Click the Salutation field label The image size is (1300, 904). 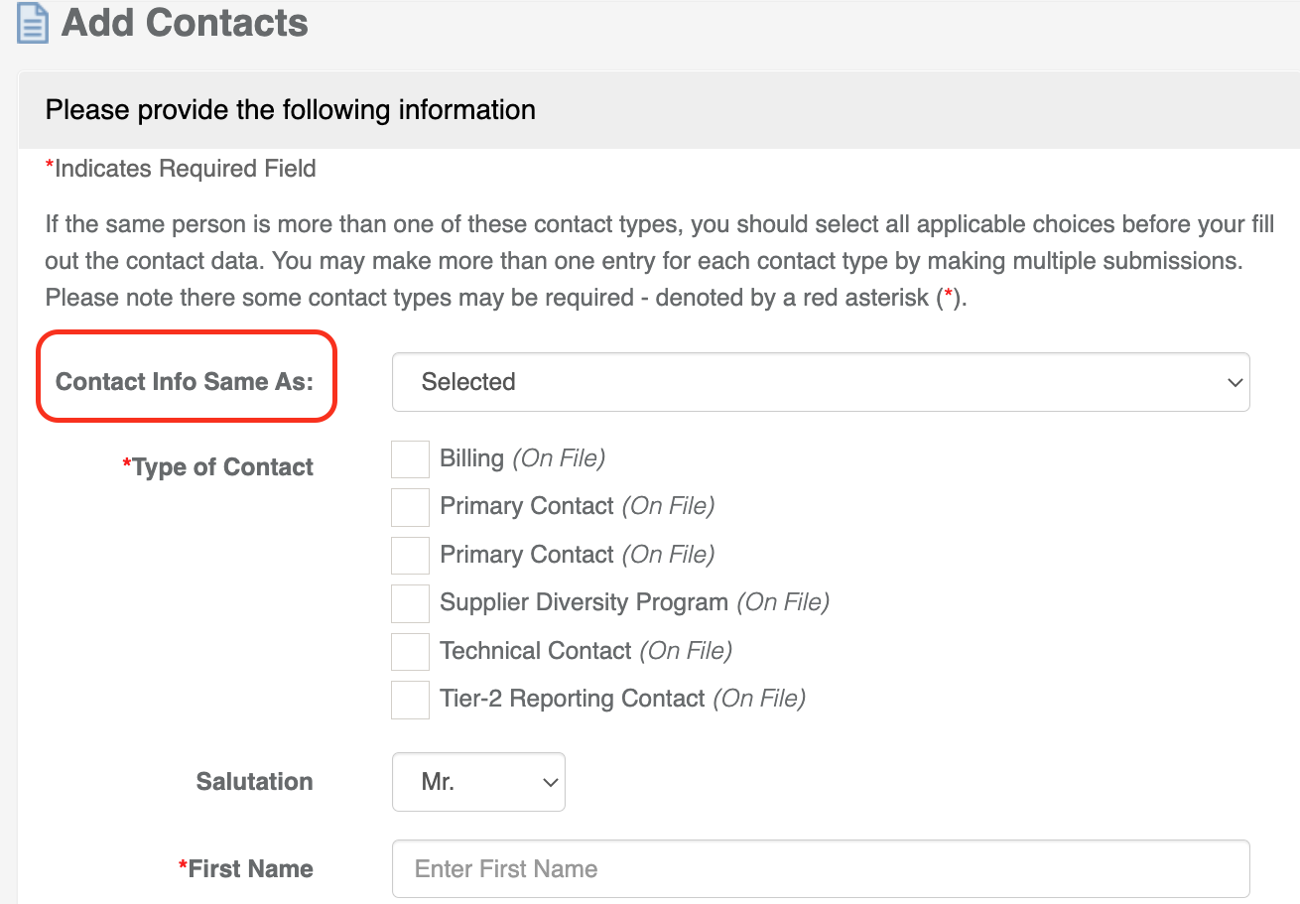[254, 782]
